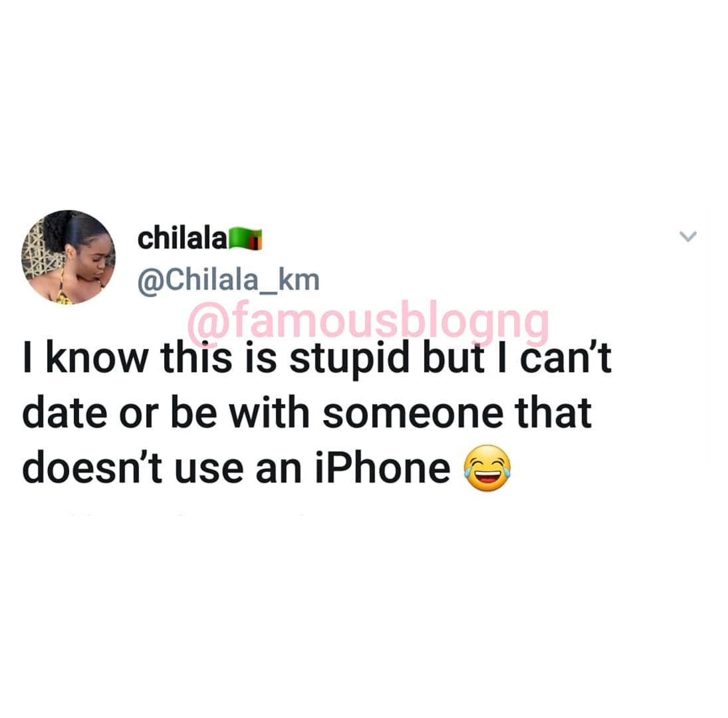Click the word stupid in the tweet

350,358
